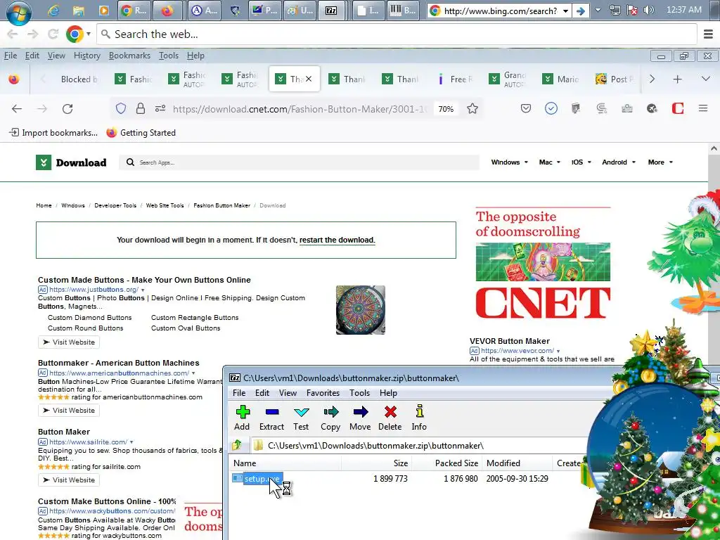Open Firefox History menu
This screenshot has width=720, height=540.
coord(86,56)
